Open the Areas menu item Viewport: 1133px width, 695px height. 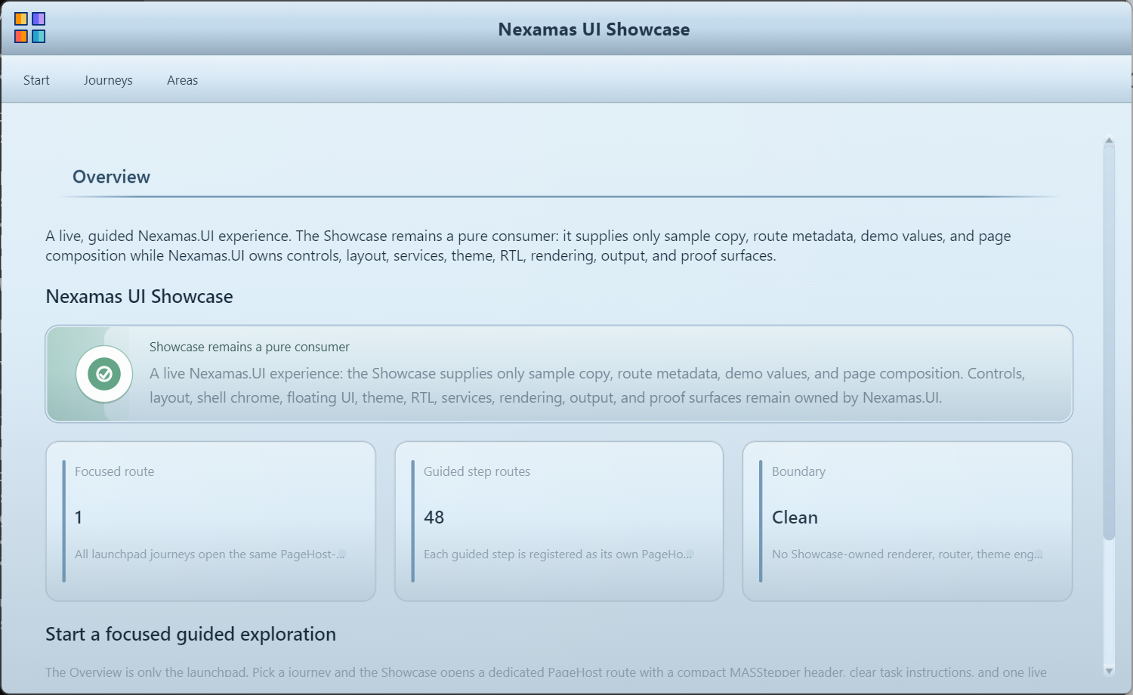coord(182,80)
